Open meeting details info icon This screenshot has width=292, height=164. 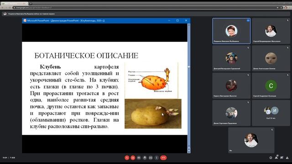pos(271,158)
